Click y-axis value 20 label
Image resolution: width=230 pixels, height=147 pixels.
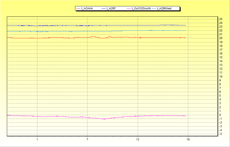(x=221, y=38)
